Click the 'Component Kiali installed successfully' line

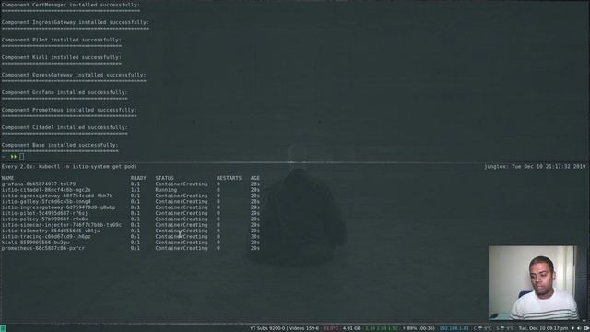(x=61, y=57)
